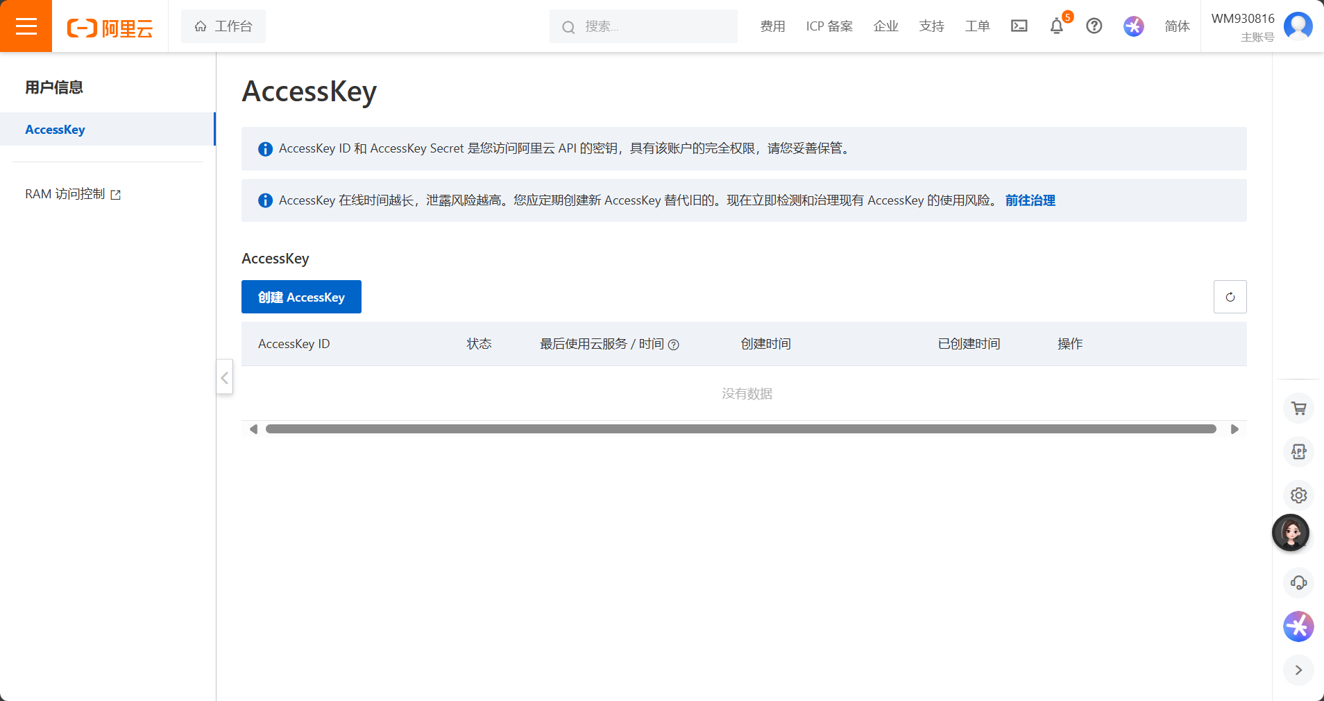
Task: Open the 费用 menu
Action: (772, 26)
